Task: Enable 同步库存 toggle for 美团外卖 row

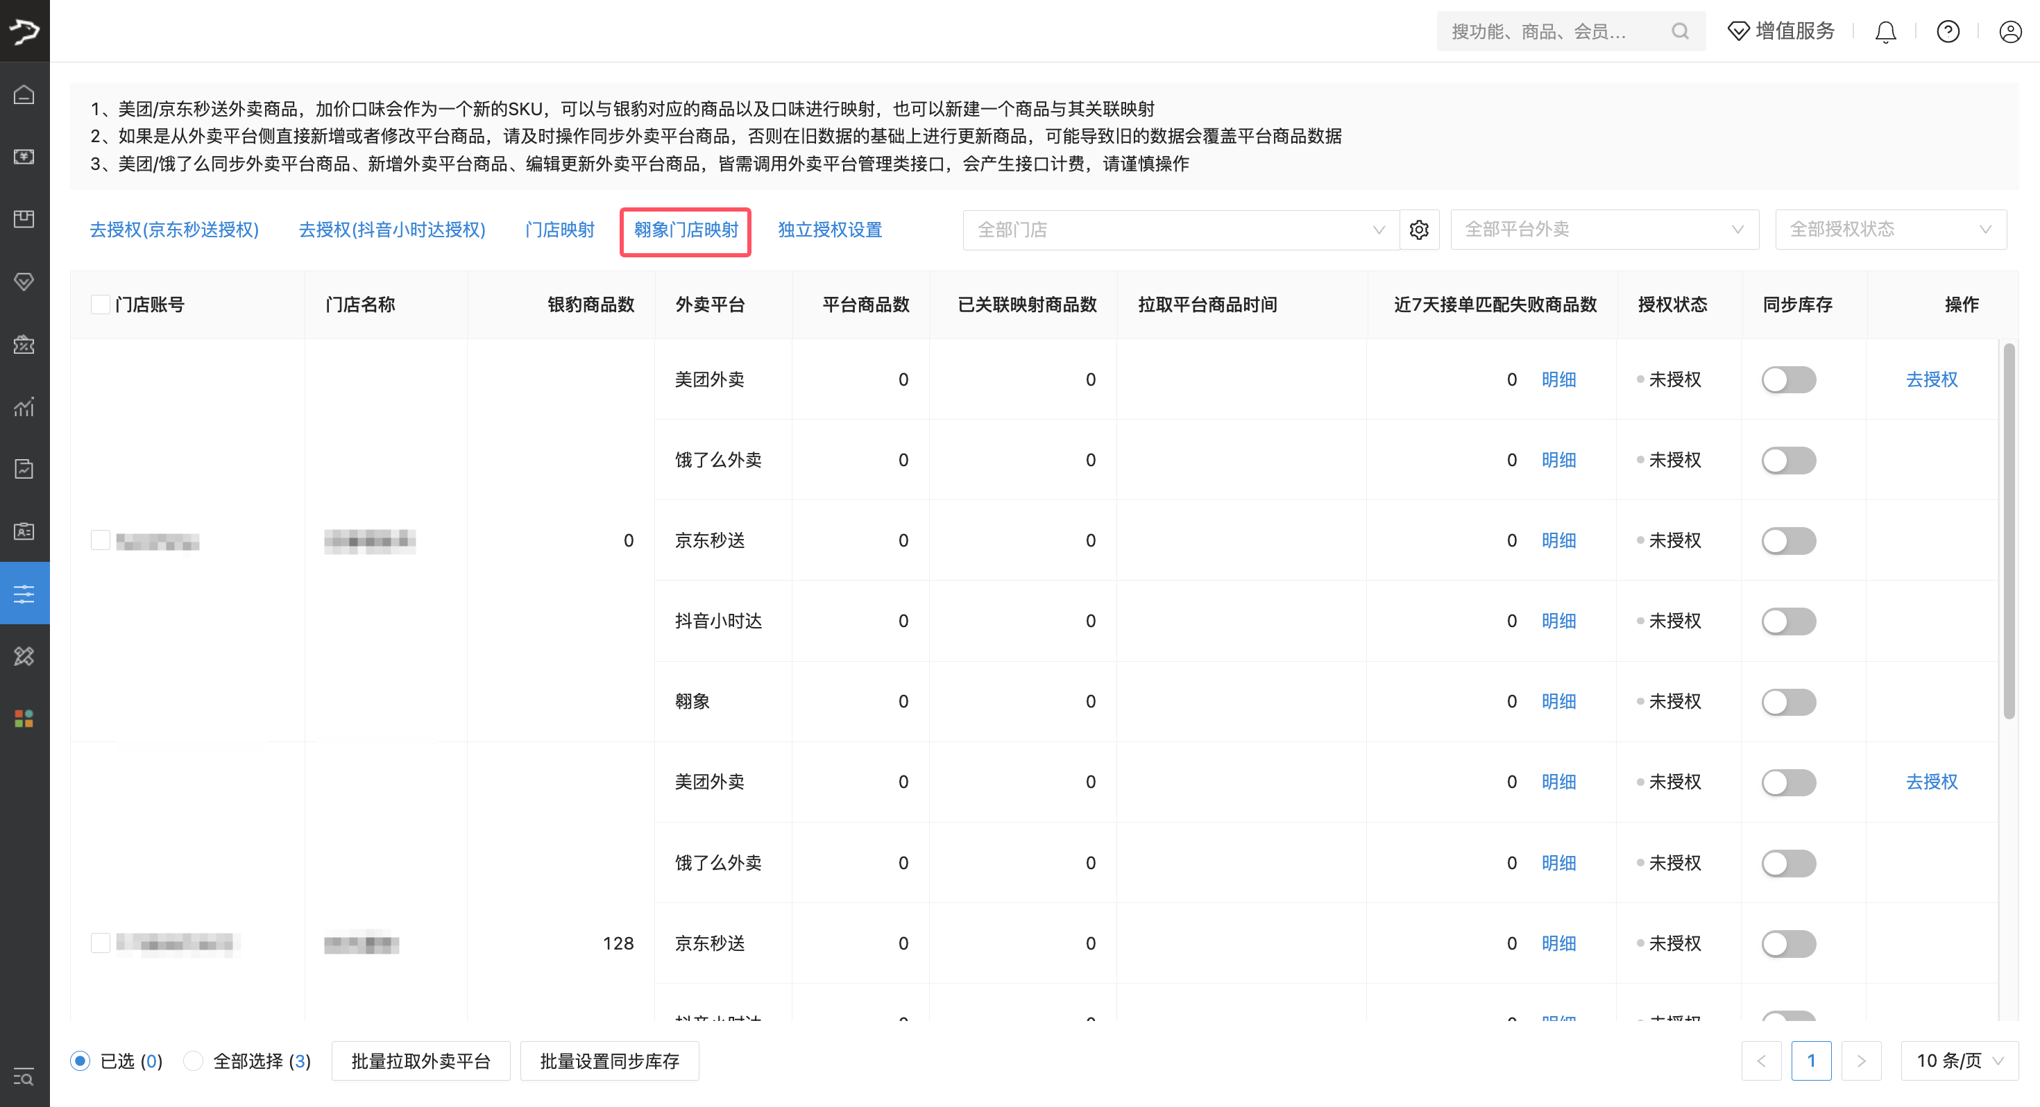Action: (x=1789, y=379)
